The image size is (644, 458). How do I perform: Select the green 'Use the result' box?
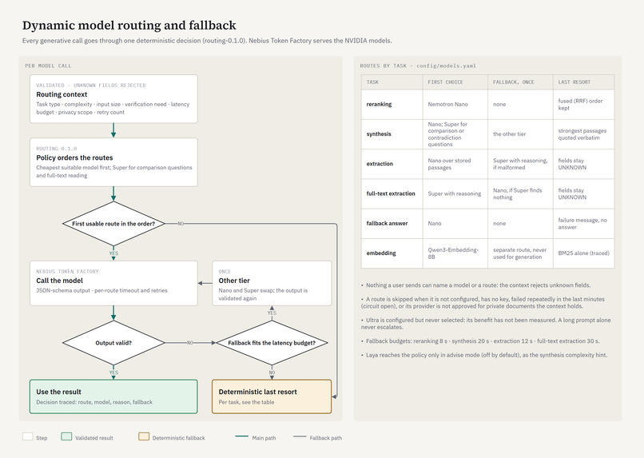(x=113, y=396)
